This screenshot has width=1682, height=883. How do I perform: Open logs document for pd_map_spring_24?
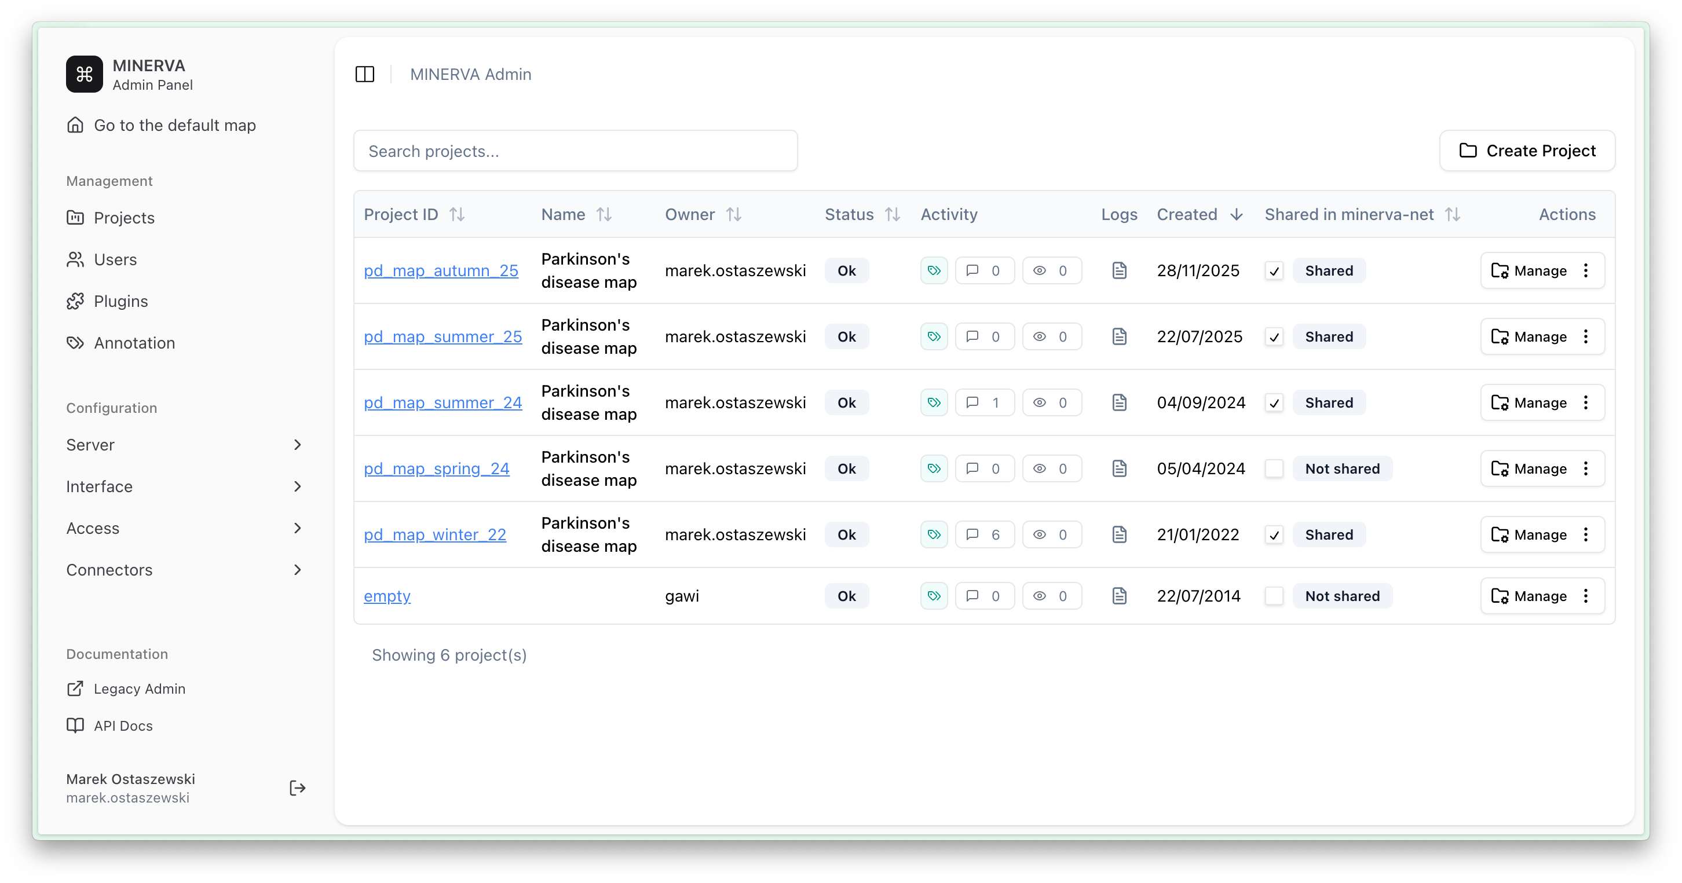tap(1119, 468)
